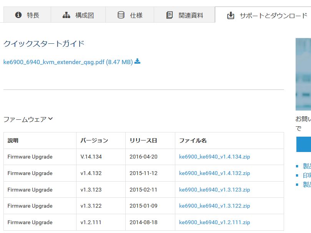Select the 仕様 tab

tap(130, 15)
